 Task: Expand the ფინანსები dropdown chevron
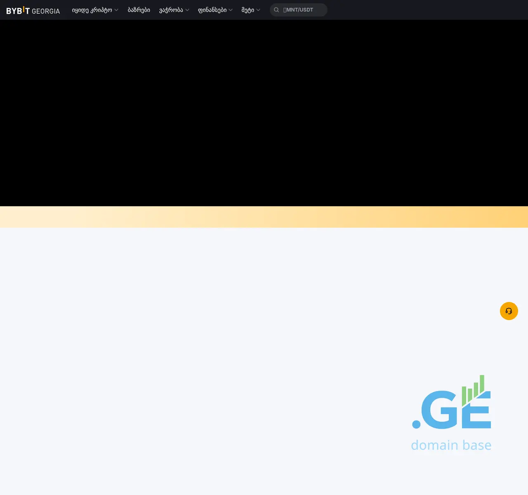pyautogui.click(x=231, y=10)
